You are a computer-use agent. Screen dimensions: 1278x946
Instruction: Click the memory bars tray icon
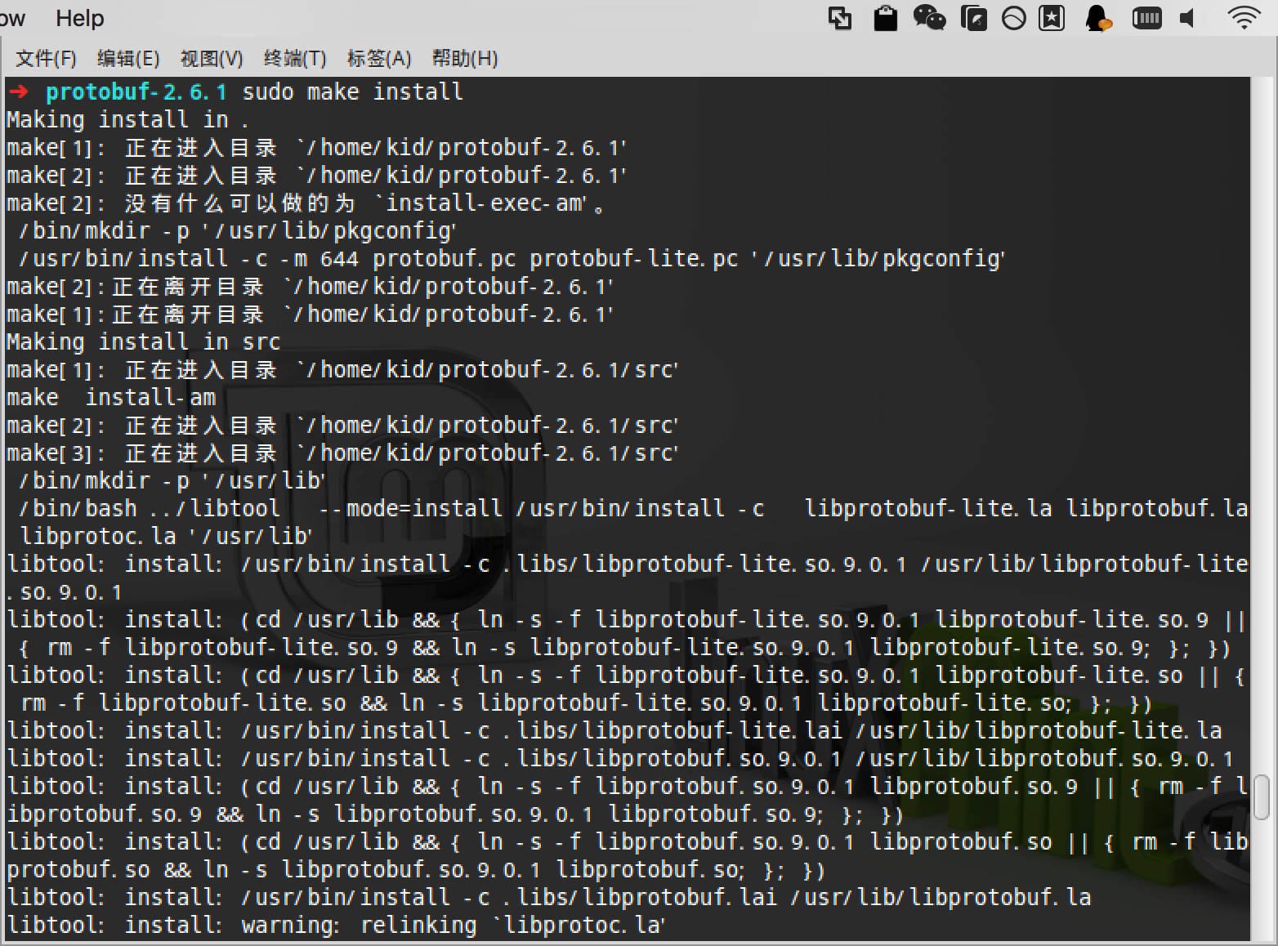click(1146, 18)
